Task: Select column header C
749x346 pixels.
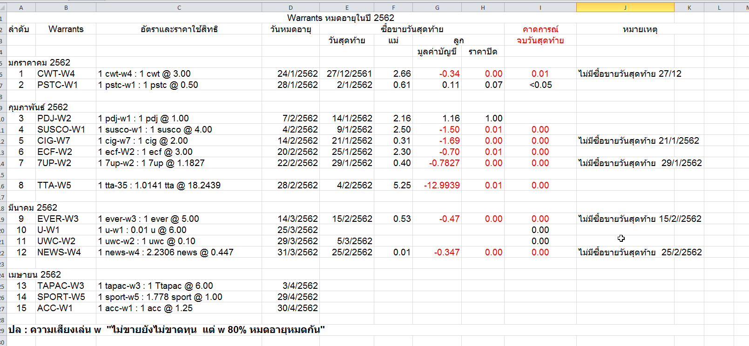Action: click(x=179, y=7)
